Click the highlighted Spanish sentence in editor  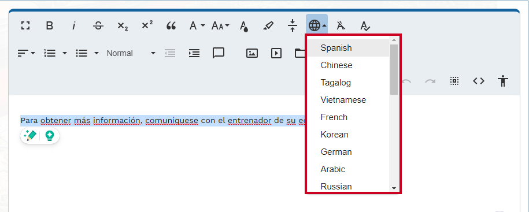(163, 120)
